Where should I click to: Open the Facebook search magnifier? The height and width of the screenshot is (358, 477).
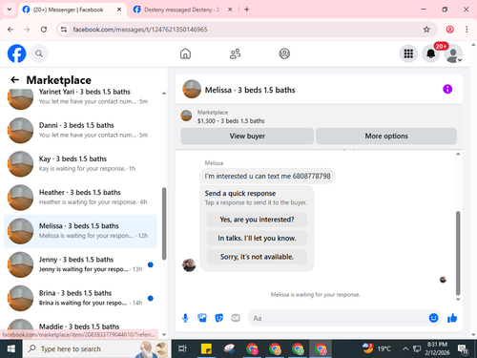tap(39, 53)
